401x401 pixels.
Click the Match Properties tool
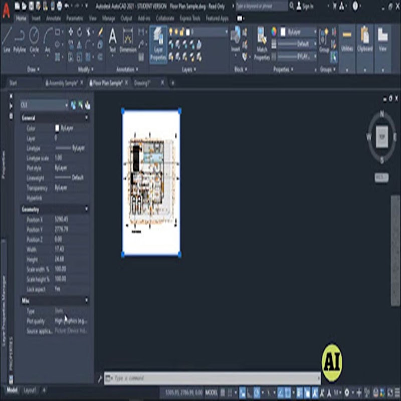pyautogui.click(x=262, y=44)
